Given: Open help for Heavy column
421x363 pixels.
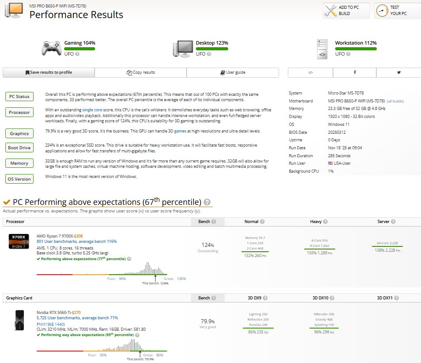Looking at the screenshot, I should [325, 222].
